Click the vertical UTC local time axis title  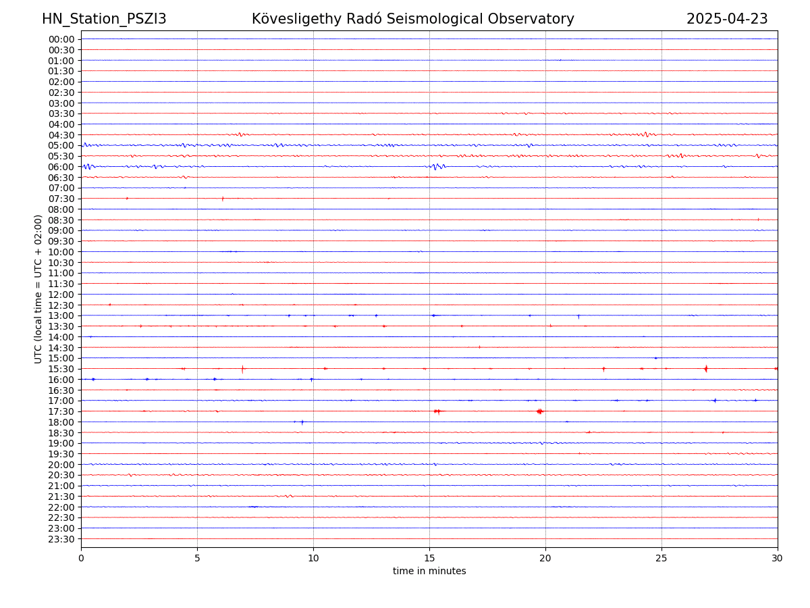coord(38,288)
